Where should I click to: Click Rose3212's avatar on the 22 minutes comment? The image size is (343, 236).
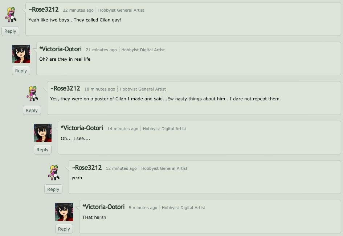[x=11, y=15]
